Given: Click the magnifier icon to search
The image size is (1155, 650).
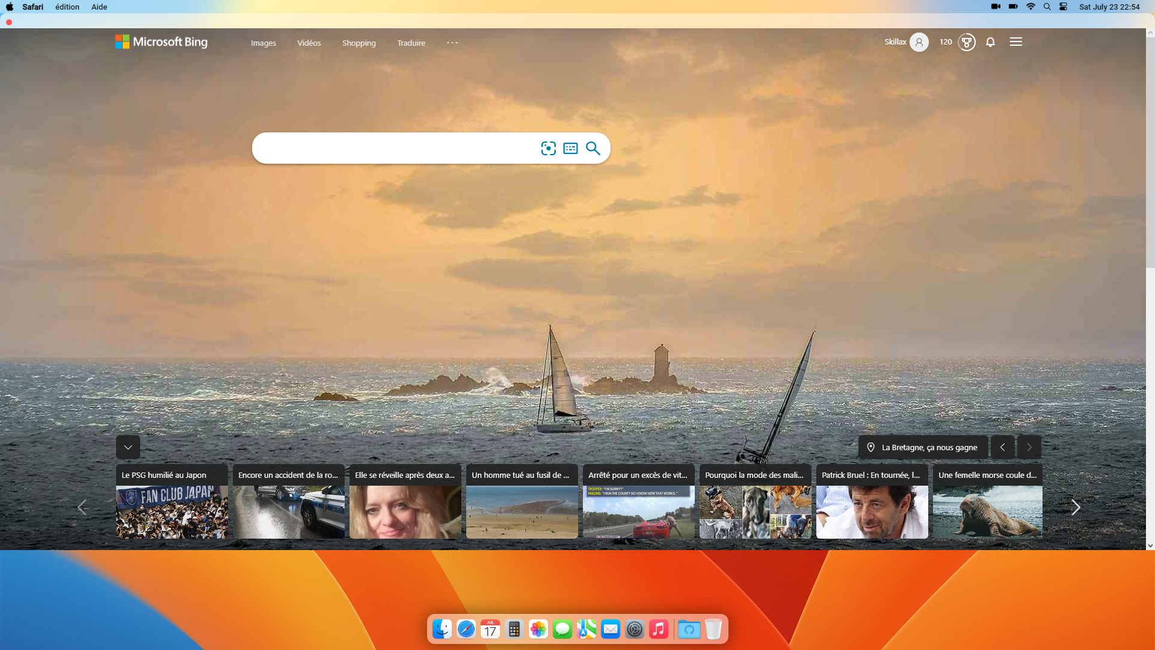Looking at the screenshot, I should pyautogui.click(x=593, y=148).
